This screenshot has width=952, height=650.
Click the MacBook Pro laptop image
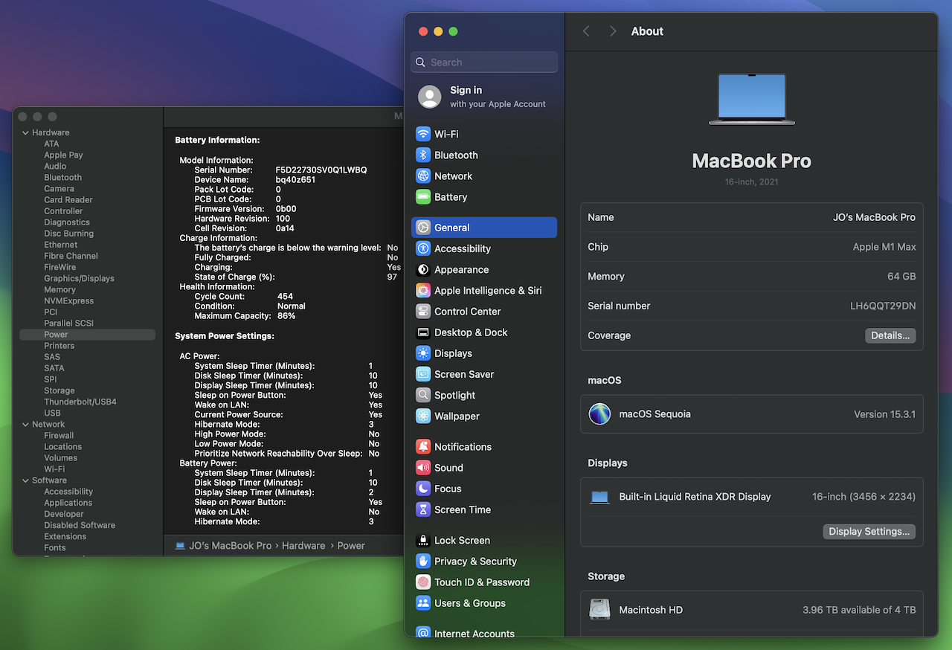[x=752, y=99]
